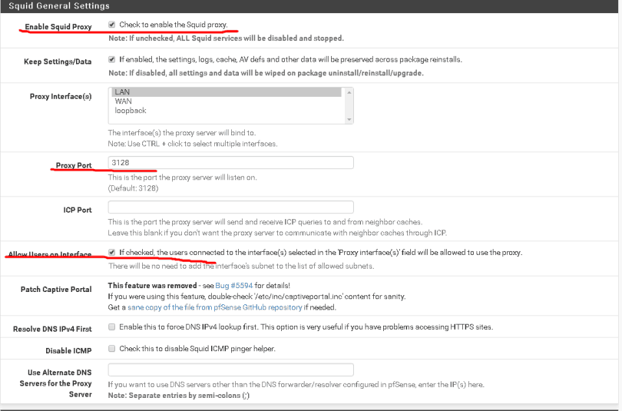Image resolution: width=622 pixels, height=411 pixels.
Task: Select LAN in the Proxy Interface list
Action: (227, 91)
